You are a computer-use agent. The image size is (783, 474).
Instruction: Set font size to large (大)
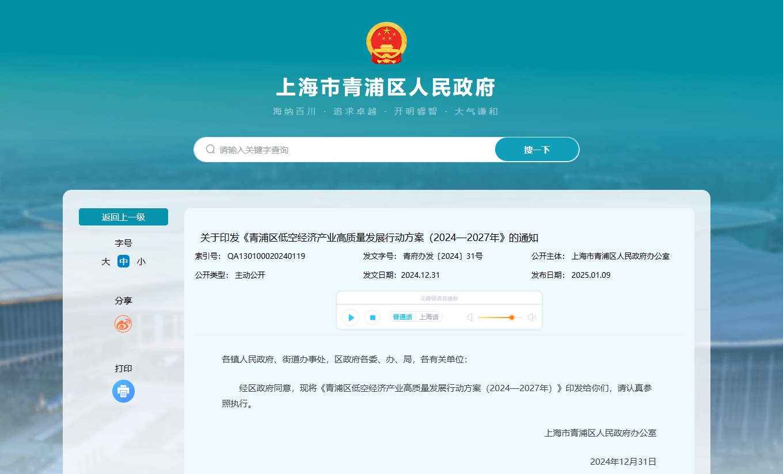click(106, 262)
